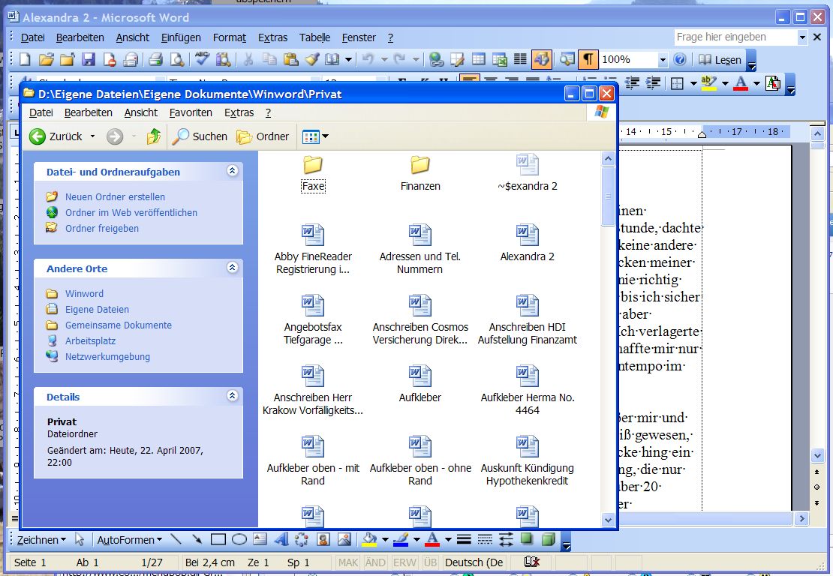Click the Lesen reading layout button
The height and width of the screenshot is (576, 833).
(720, 59)
